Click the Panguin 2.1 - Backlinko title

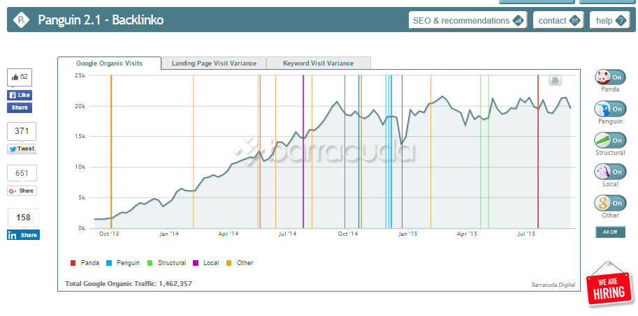(101, 20)
